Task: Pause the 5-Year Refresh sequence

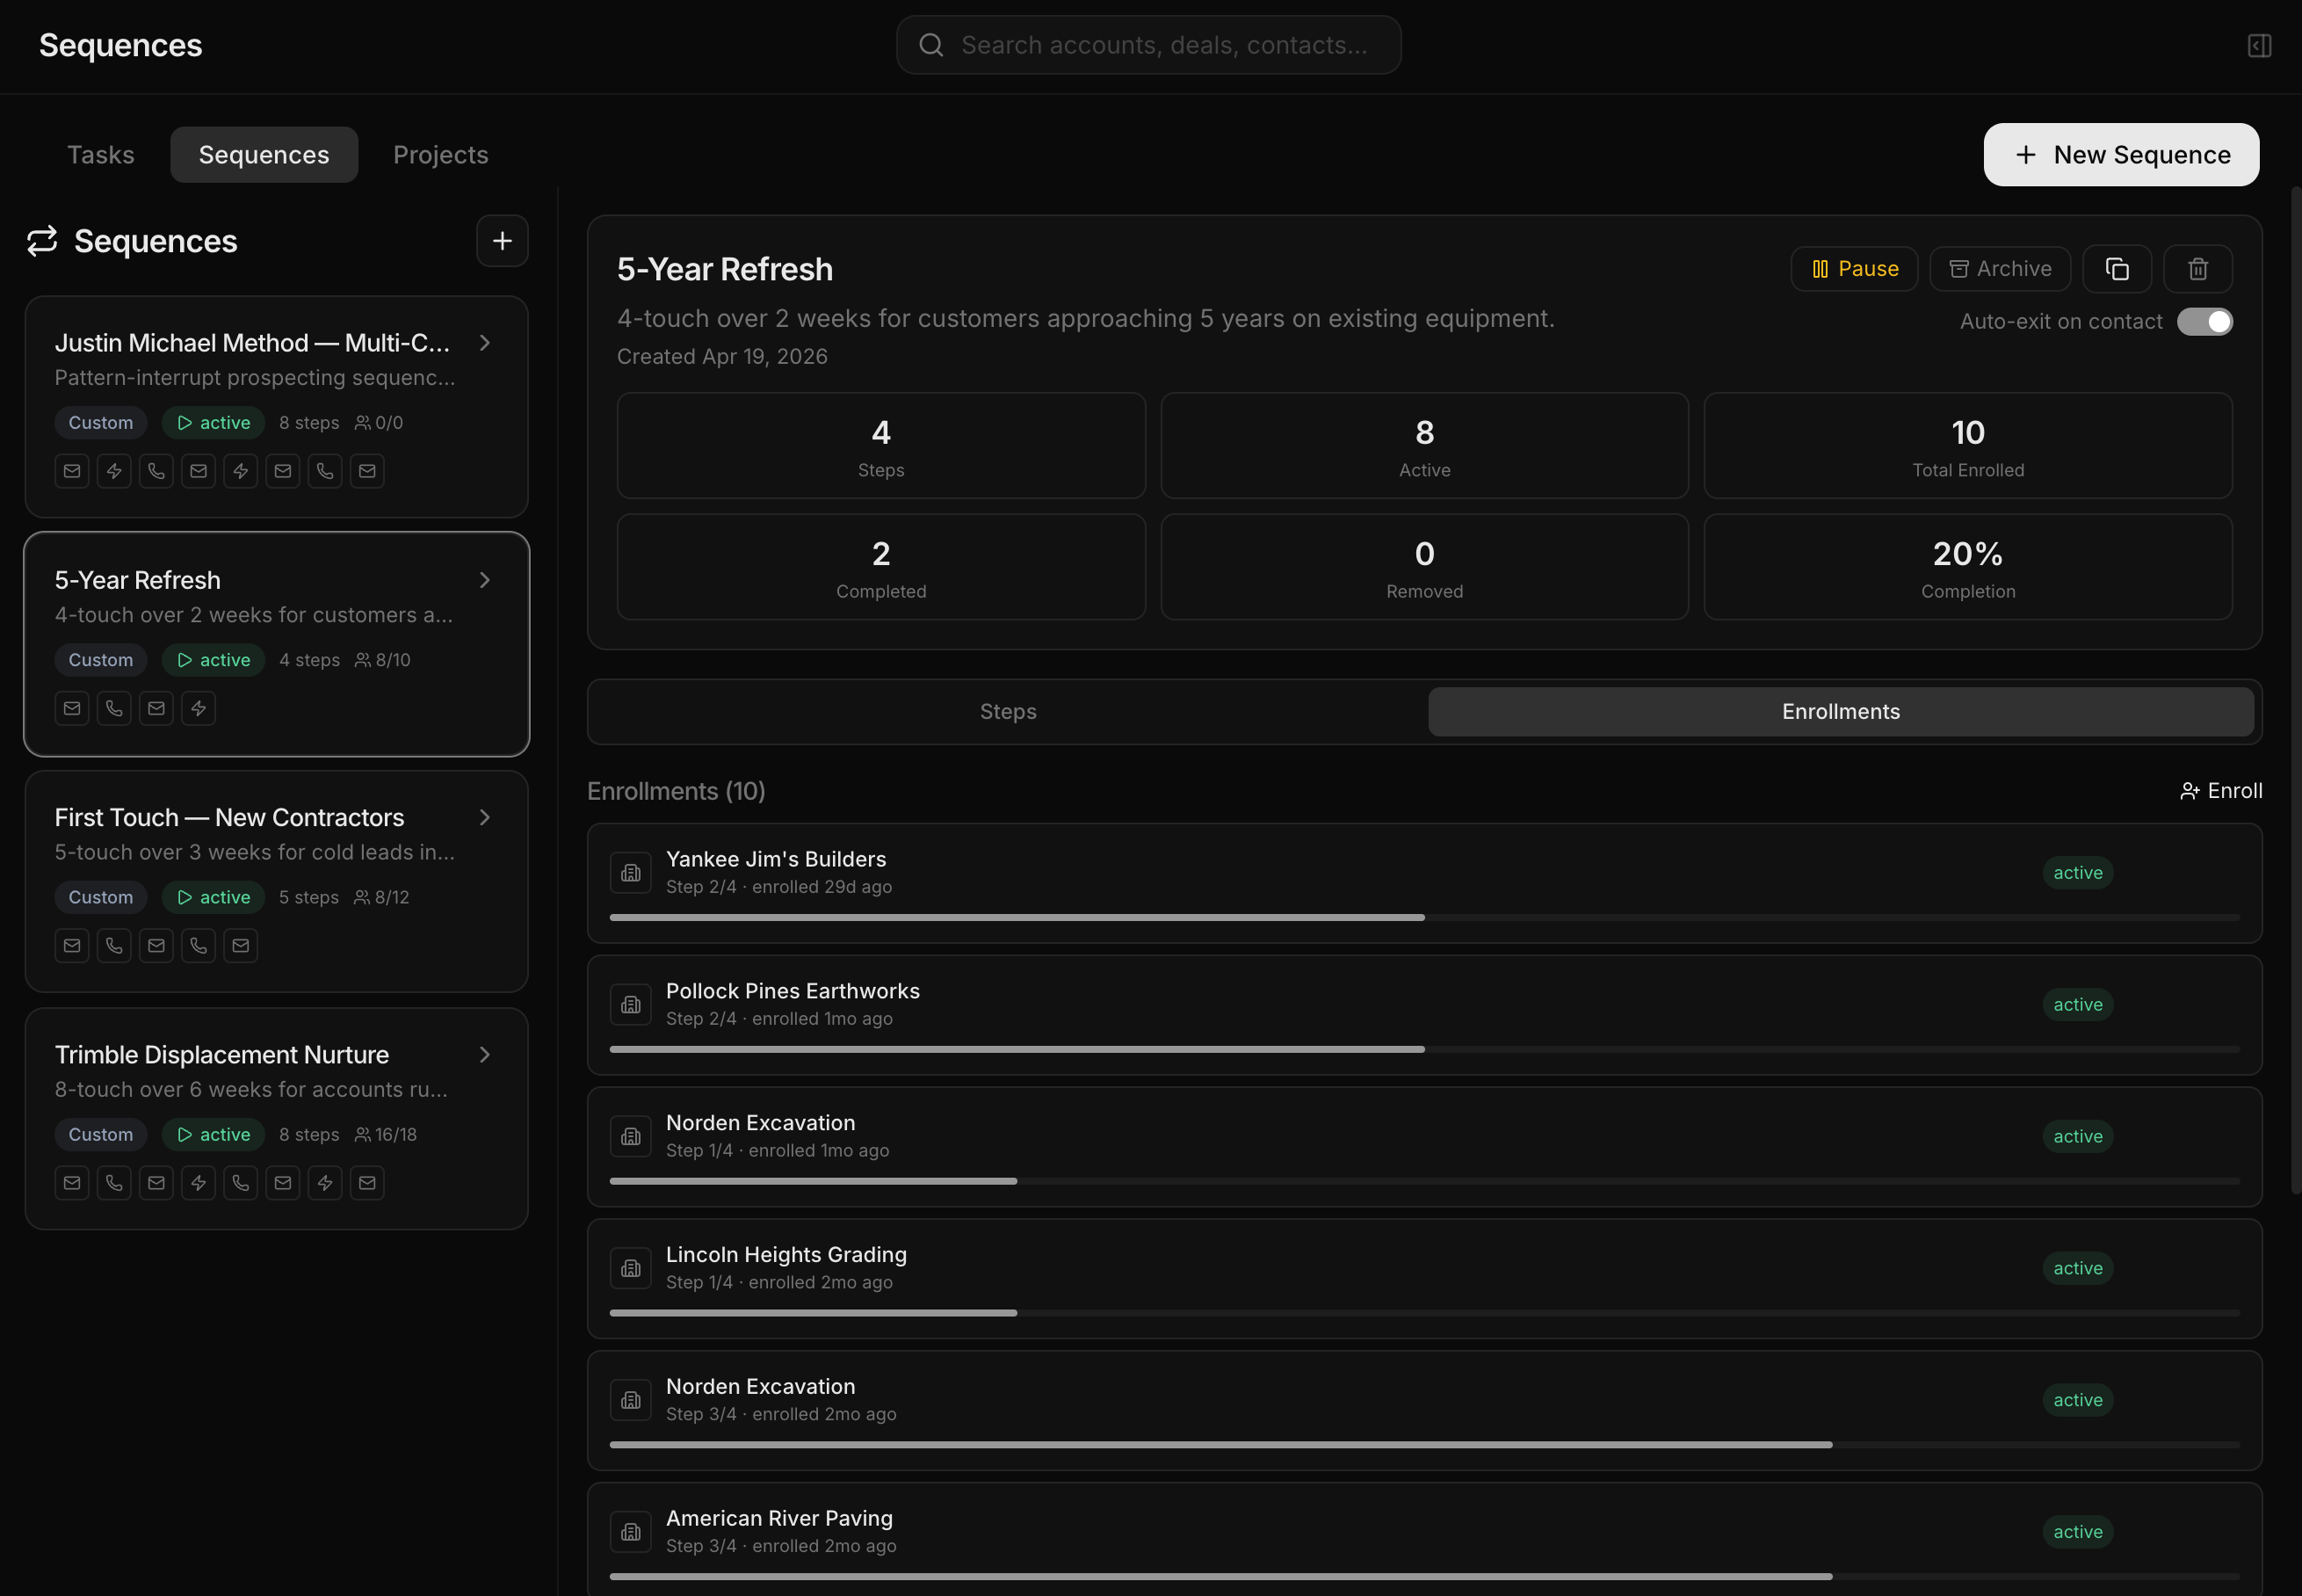Action: coord(1854,269)
